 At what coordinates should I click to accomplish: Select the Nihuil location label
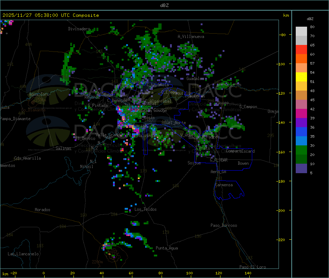click(x=86, y=167)
